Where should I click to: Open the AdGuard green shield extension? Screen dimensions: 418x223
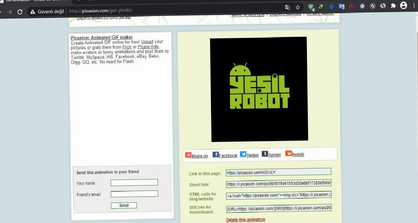311,7
